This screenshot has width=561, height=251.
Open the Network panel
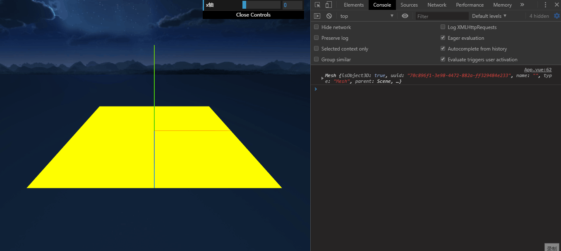437,5
